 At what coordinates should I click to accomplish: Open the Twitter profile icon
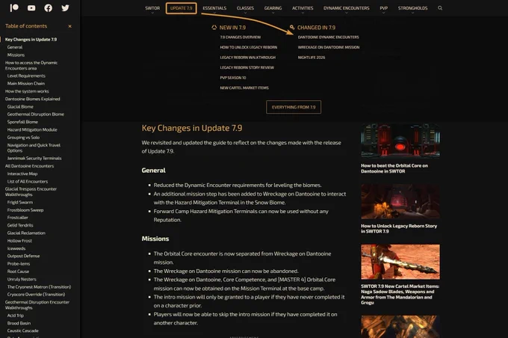(x=65, y=7)
